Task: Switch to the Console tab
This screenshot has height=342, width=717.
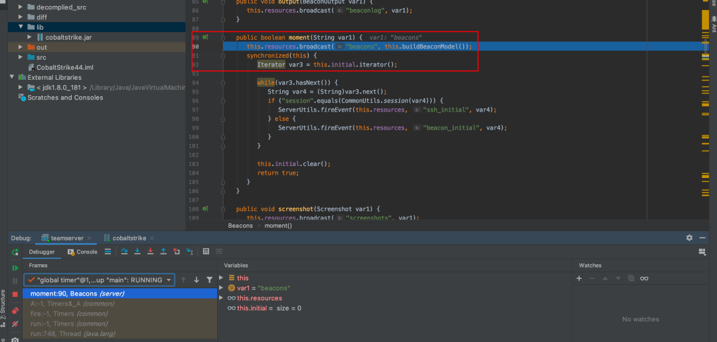Action: click(82, 252)
